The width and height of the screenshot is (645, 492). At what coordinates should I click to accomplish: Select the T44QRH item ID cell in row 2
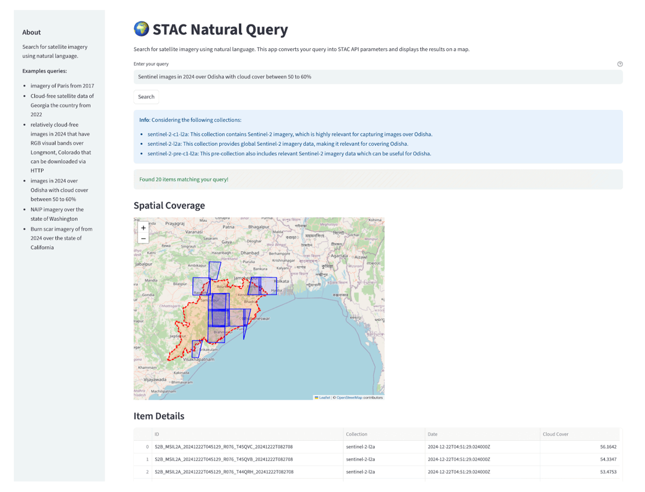(224, 472)
